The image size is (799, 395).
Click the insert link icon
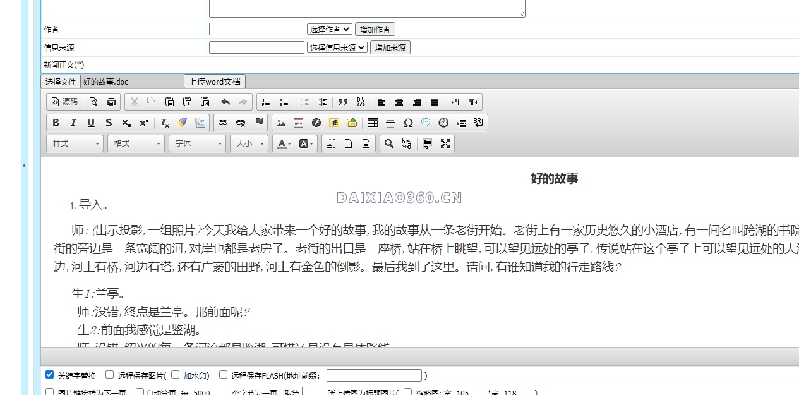[223, 123]
